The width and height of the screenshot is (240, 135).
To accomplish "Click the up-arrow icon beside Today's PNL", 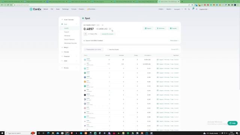I will [85, 34].
